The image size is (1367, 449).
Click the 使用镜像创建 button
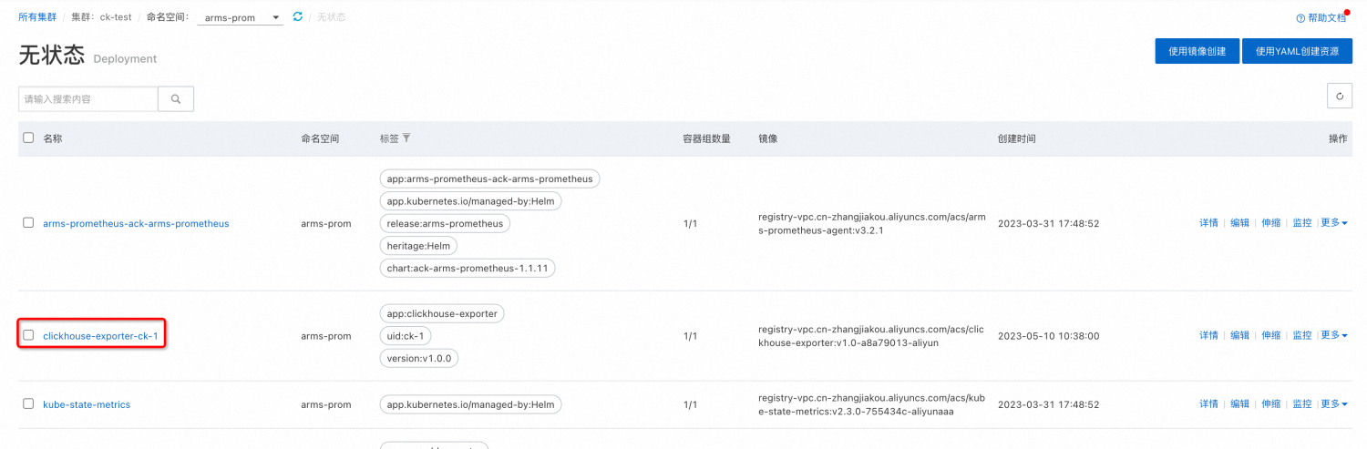point(1197,51)
